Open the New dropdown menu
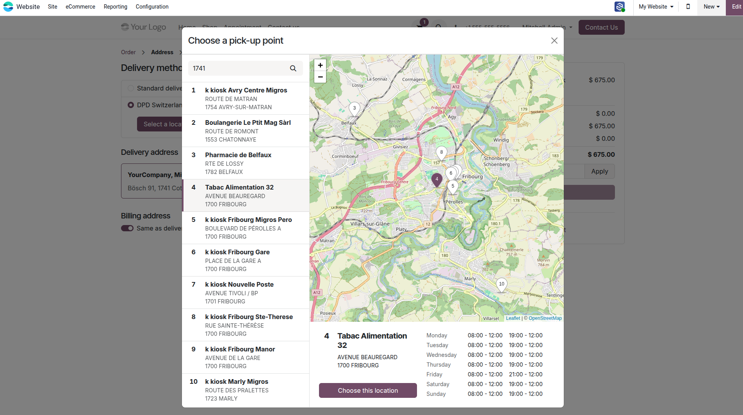This screenshot has width=743, height=415. coord(711,7)
